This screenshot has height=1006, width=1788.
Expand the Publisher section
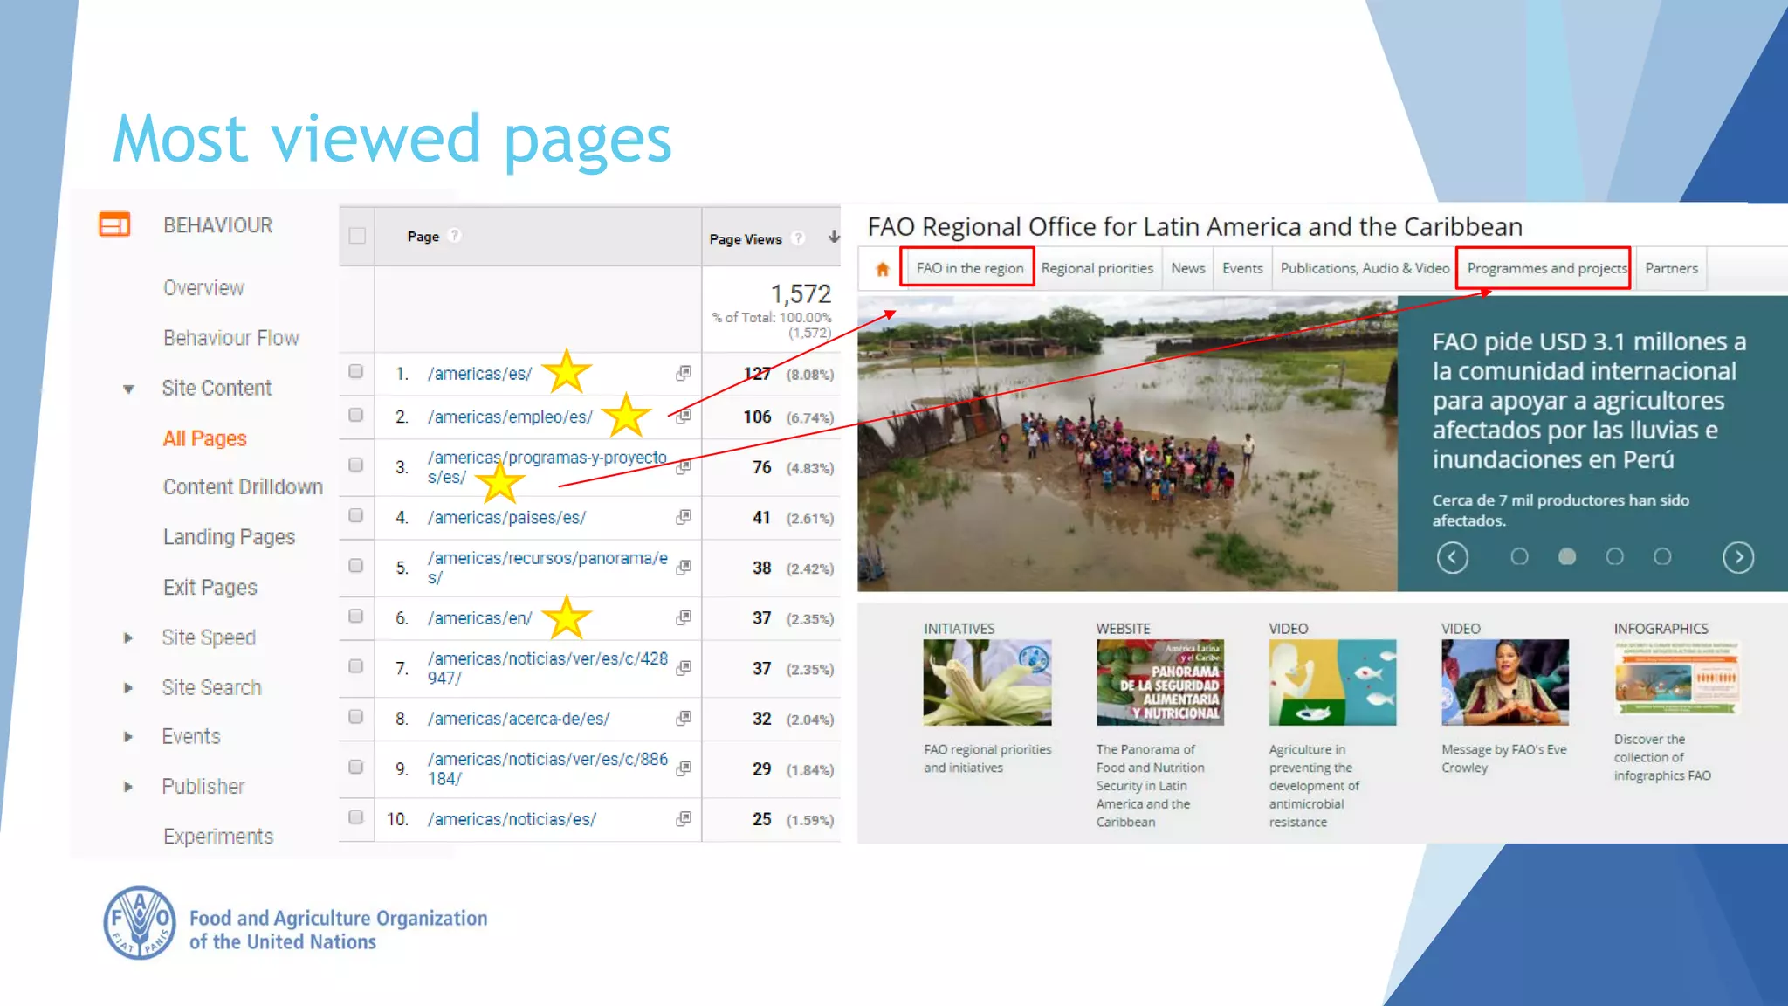128,787
